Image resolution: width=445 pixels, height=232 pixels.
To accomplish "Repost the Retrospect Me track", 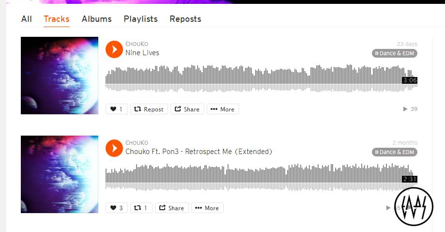I will pyautogui.click(x=141, y=208).
